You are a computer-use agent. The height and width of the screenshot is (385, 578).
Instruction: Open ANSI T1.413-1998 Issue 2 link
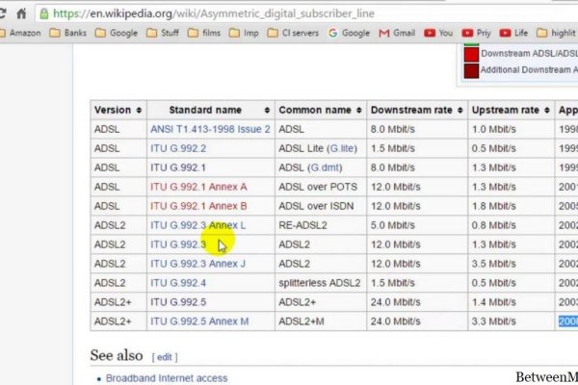pos(210,129)
